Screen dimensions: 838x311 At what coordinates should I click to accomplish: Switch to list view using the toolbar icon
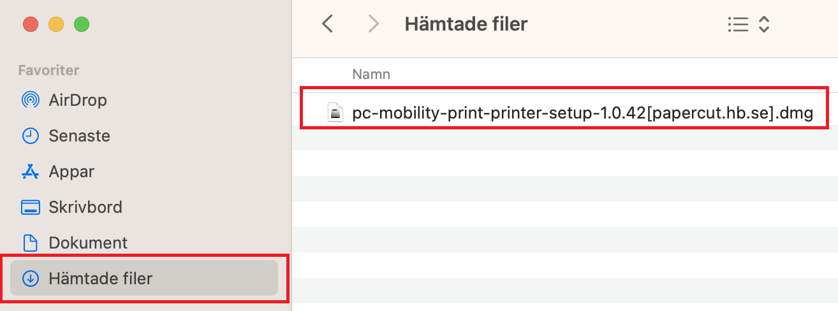point(737,25)
